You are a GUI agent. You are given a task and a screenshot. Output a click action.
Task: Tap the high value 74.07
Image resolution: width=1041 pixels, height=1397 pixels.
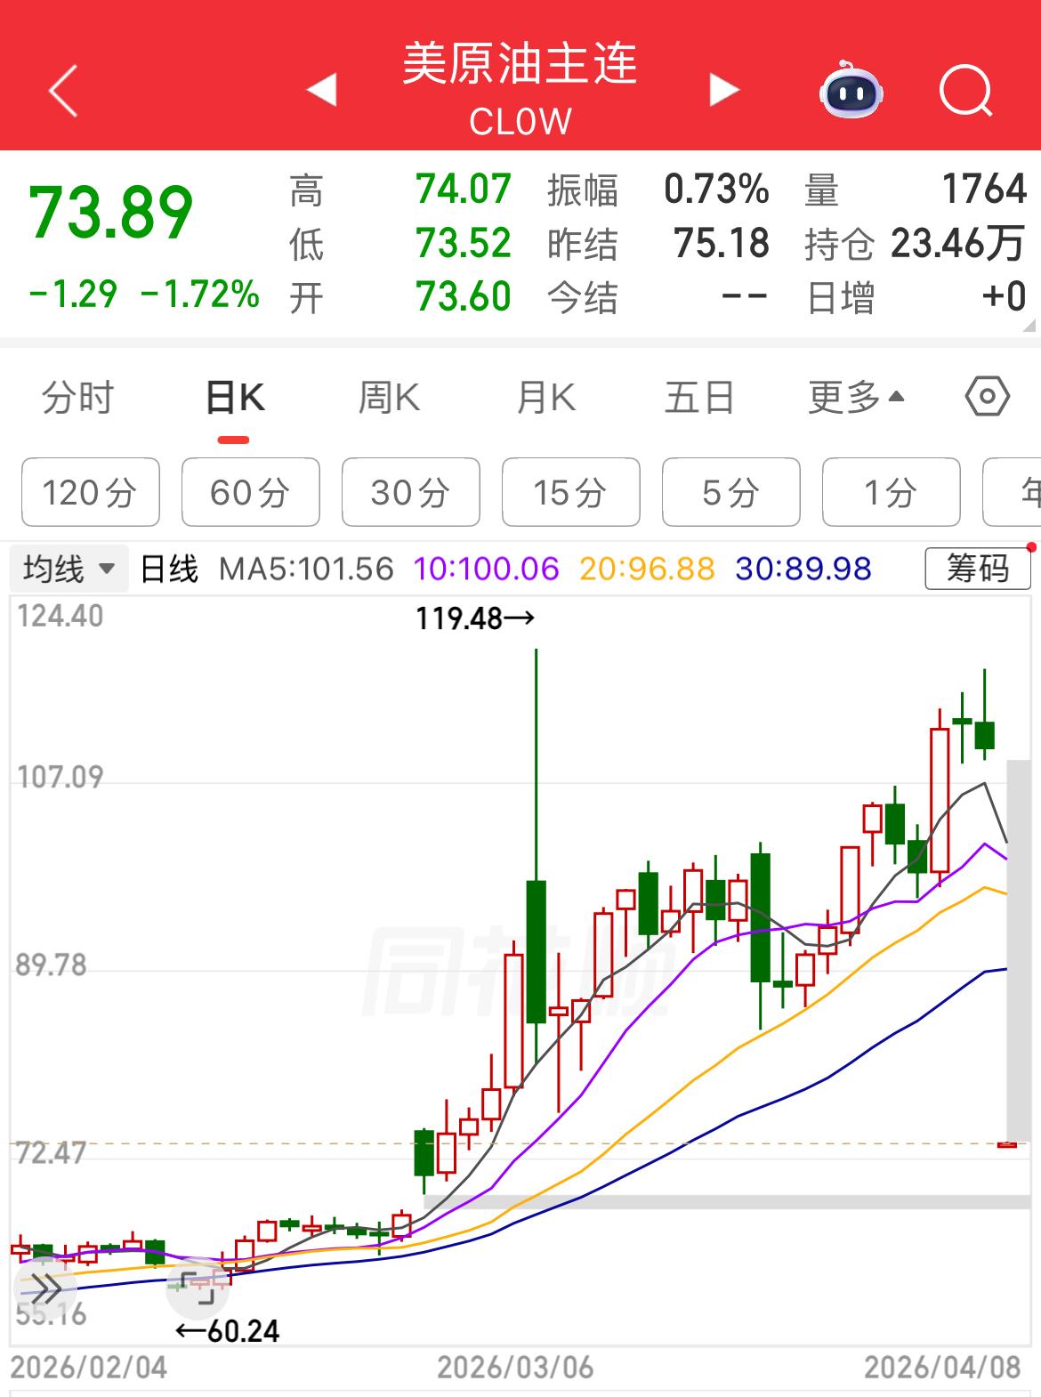464,190
